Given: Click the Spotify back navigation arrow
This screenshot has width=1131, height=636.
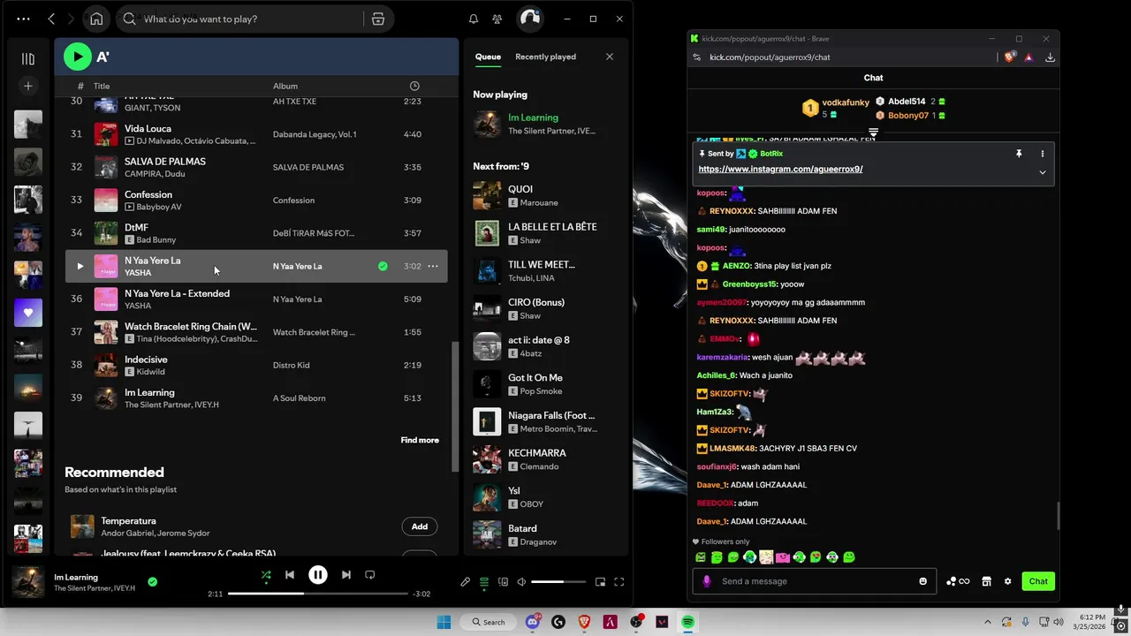Looking at the screenshot, I should click(x=52, y=19).
